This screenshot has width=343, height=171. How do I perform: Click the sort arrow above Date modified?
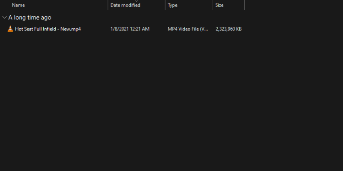coord(136,1)
